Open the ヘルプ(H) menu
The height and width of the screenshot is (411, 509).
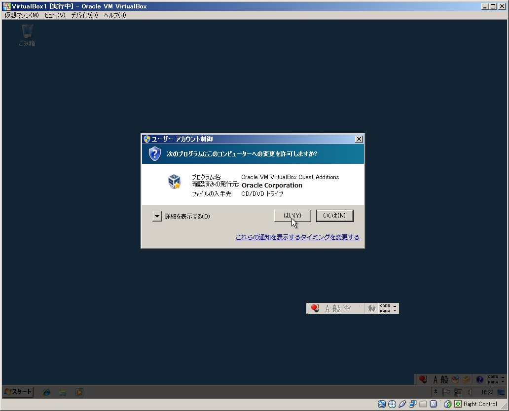[115, 15]
